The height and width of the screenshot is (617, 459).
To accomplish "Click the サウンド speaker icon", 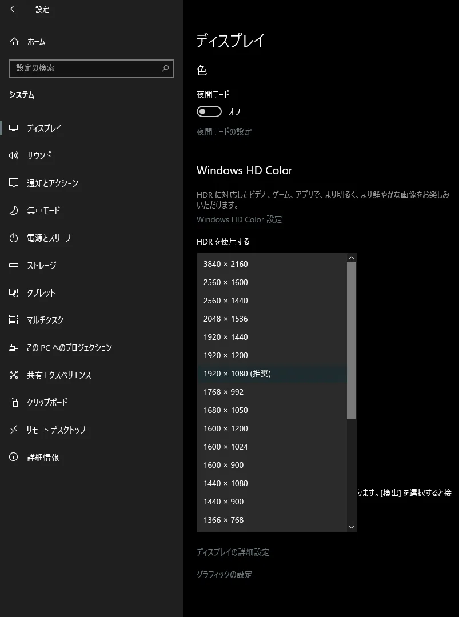I will pos(14,155).
